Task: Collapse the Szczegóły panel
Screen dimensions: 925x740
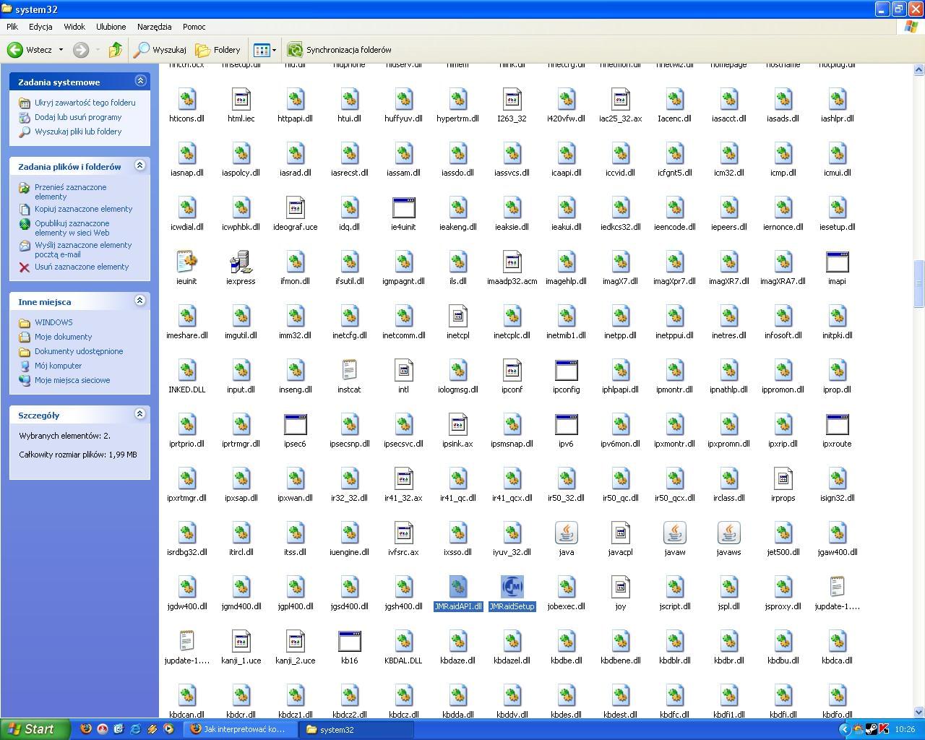Action: tap(140, 414)
